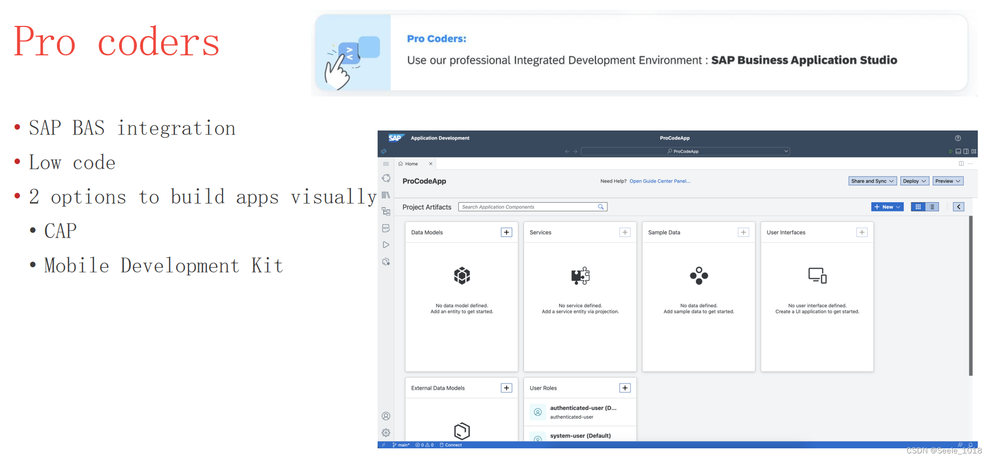Add a new Services item

coord(625,232)
